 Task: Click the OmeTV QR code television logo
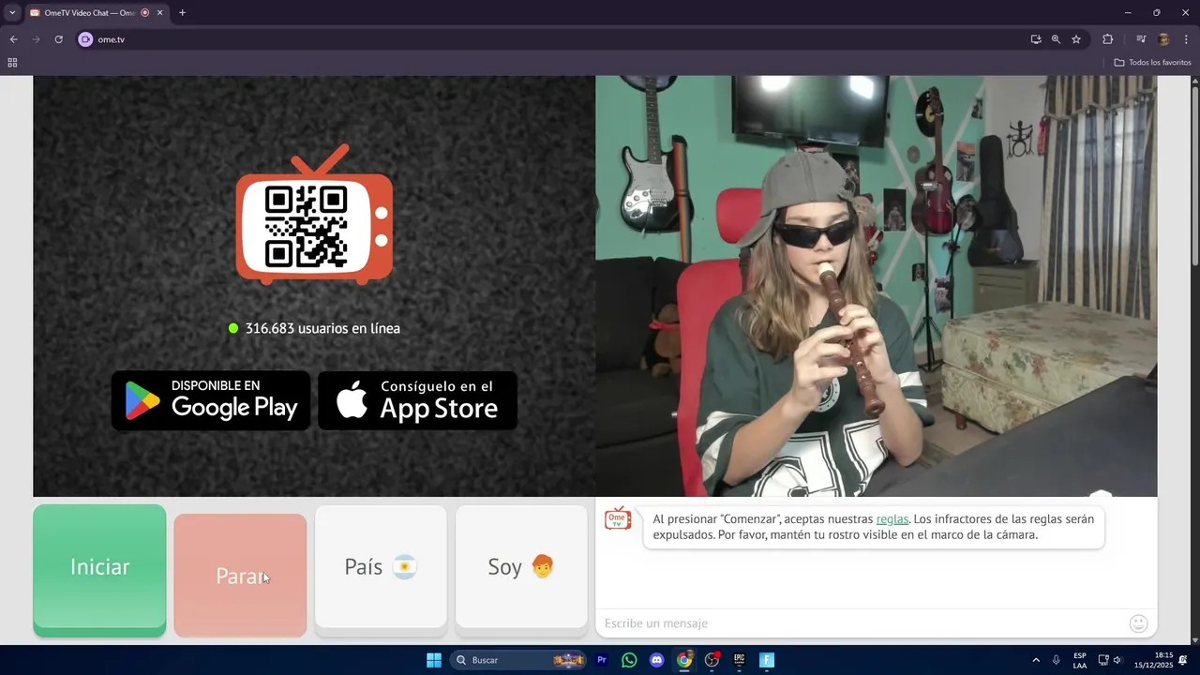(314, 215)
